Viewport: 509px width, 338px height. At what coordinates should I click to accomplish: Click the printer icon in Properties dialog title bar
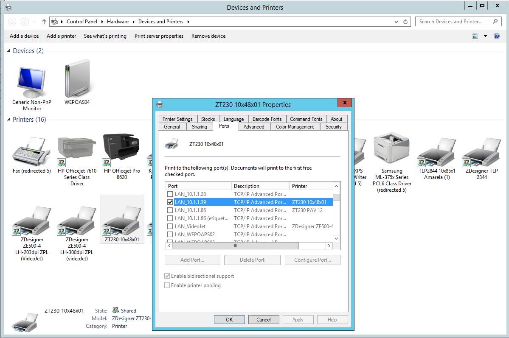point(160,104)
